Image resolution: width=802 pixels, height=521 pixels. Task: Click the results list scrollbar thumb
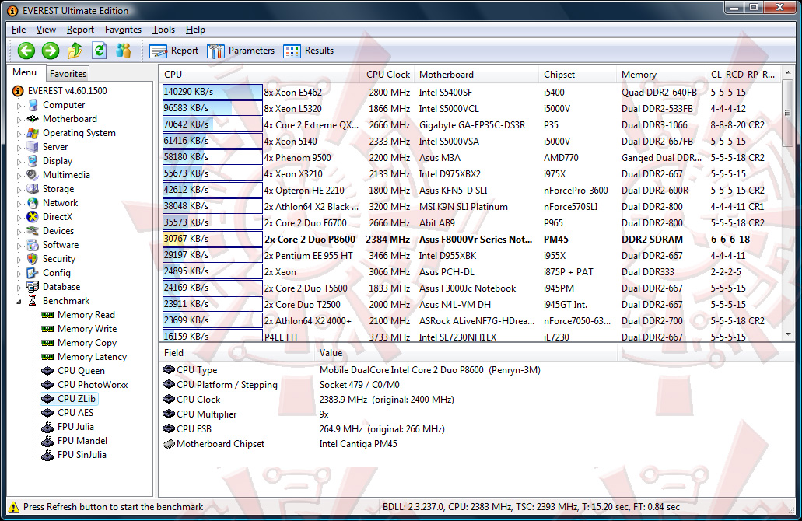tap(788, 113)
